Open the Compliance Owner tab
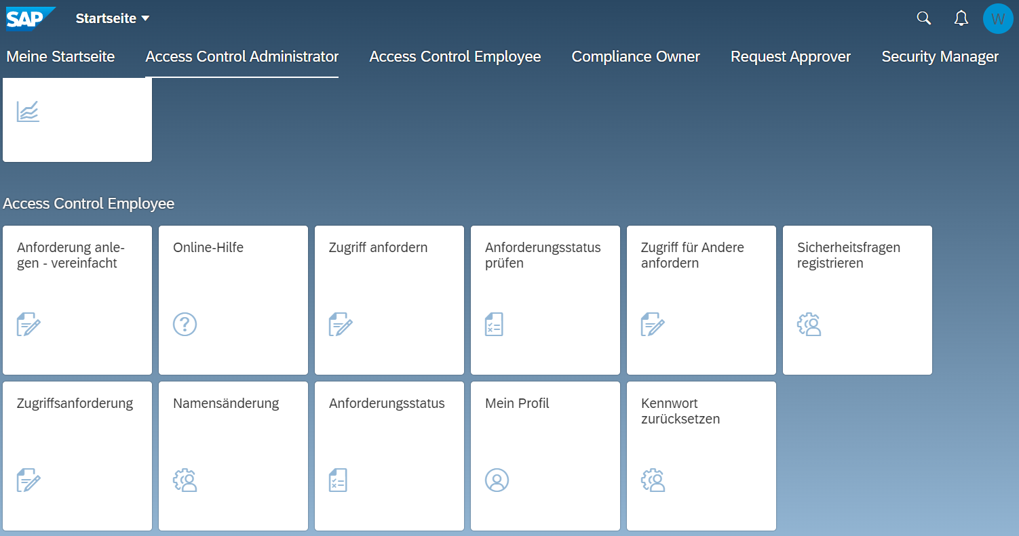The width and height of the screenshot is (1019, 536). (x=636, y=57)
